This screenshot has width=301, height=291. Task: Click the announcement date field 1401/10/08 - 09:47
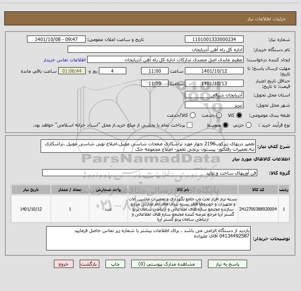point(56,39)
